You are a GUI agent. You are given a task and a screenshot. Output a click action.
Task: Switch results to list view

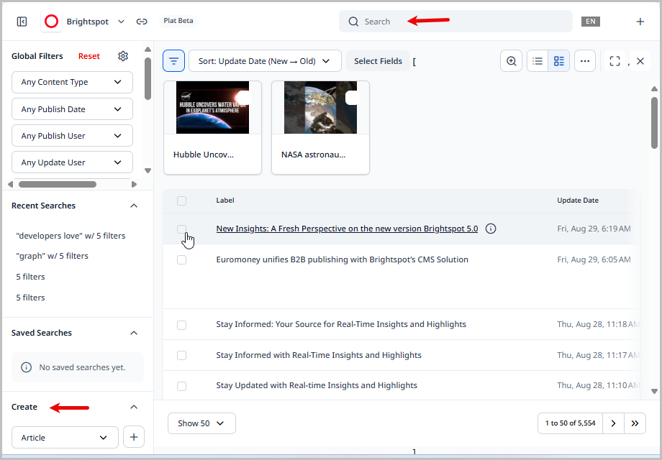537,61
